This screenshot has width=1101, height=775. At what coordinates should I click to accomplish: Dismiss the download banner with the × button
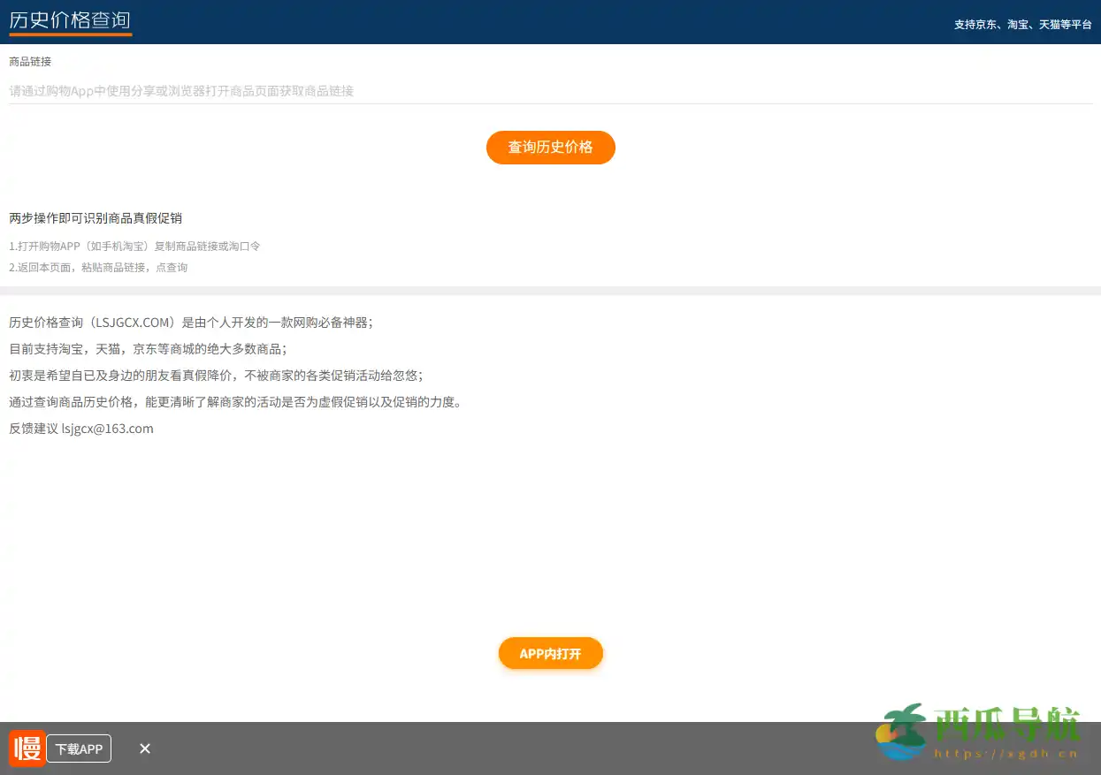[x=144, y=748]
